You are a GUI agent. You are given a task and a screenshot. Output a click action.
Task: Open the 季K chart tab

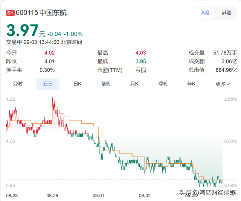163,84
